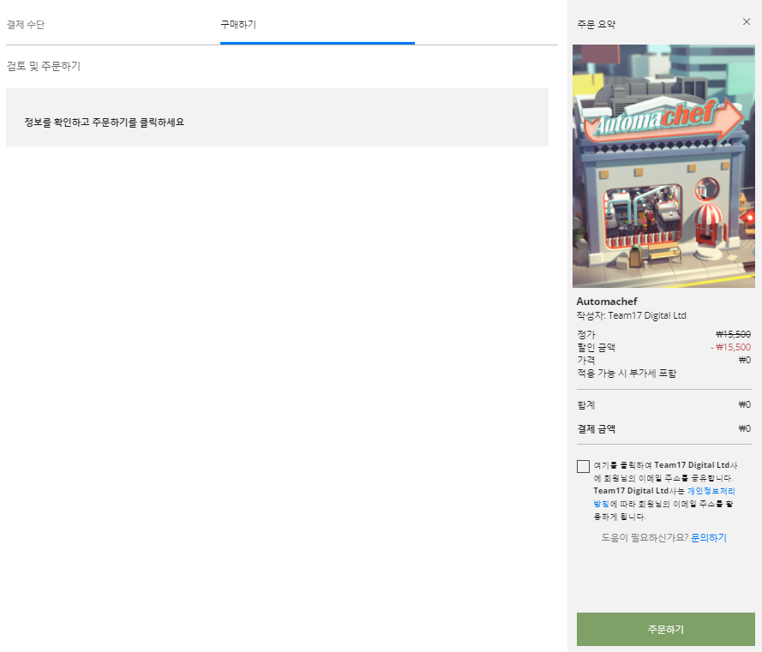Open the 문의하기 contact link
This screenshot has height=652, width=762.
(x=709, y=538)
